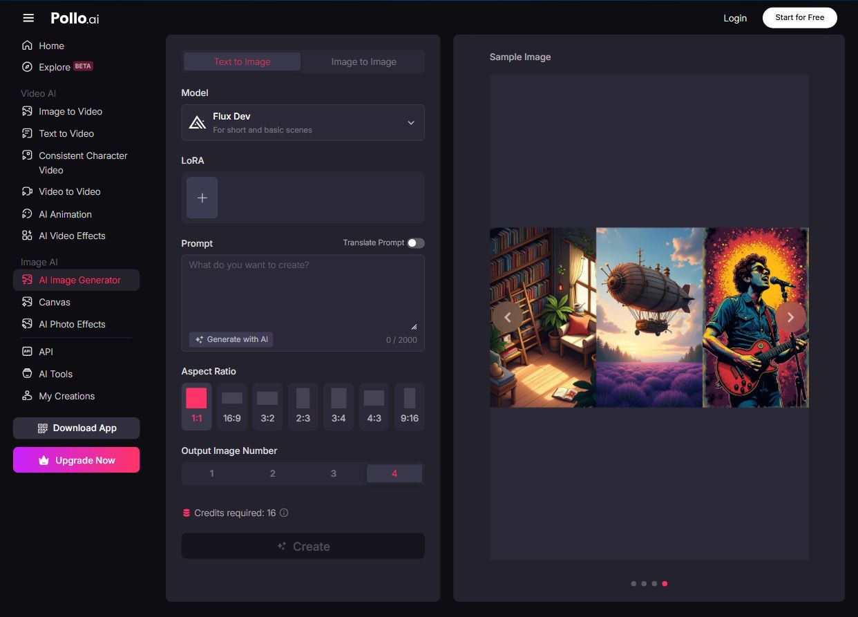Viewport: 858px width, 617px height.
Task: Click the QR code icon on Download App
Action: click(43, 428)
